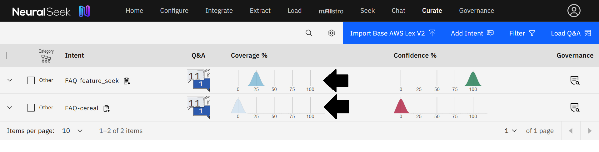Click Import Base AWS Lex V2
The width and height of the screenshot is (599, 152).
click(x=392, y=33)
